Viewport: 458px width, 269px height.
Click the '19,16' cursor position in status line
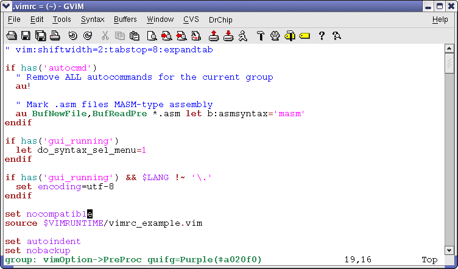point(358,260)
